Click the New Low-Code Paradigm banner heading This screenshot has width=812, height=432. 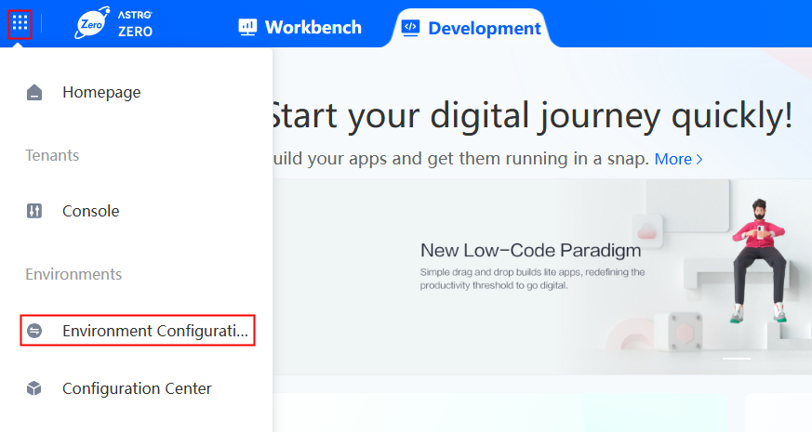point(530,251)
